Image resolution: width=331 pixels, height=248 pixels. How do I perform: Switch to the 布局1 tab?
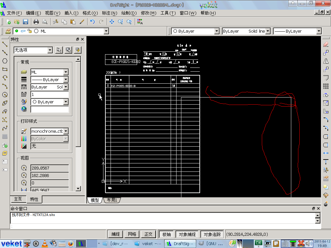point(112,200)
